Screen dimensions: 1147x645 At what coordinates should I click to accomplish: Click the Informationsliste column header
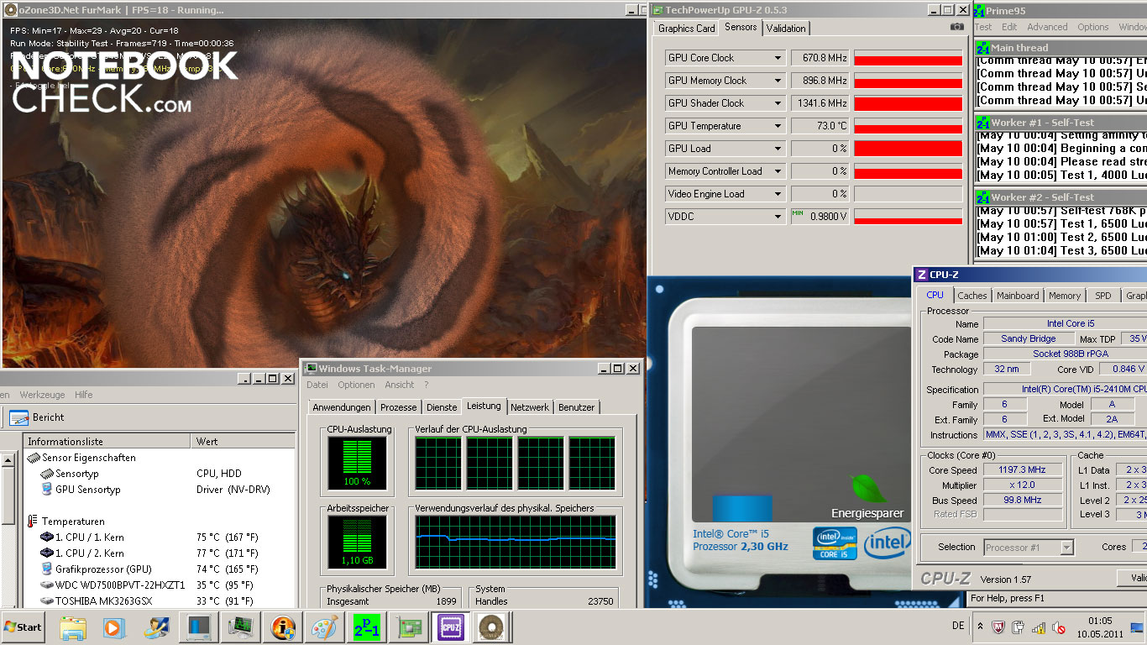(107, 441)
